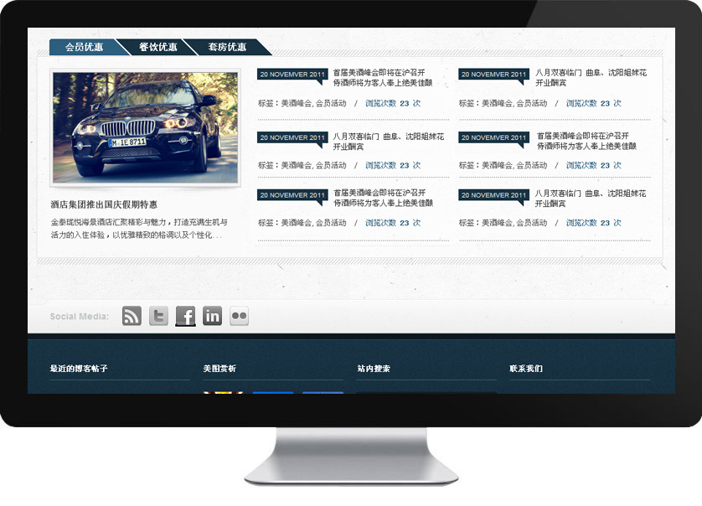
Task: Open the 套房优惠 tab
Action: pyautogui.click(x=227, y=47)
